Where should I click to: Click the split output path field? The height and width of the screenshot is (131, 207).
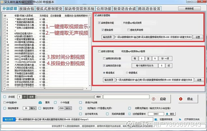(155, 80)
